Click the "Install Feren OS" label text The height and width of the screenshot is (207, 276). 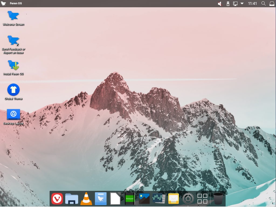(13, 74)
